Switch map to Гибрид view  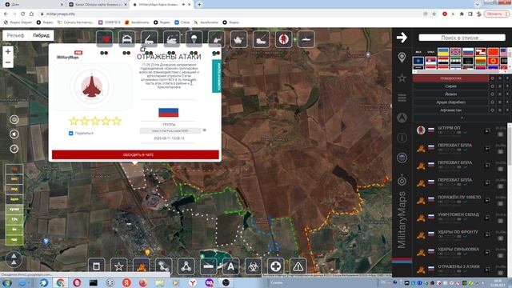tap(41, 35)
